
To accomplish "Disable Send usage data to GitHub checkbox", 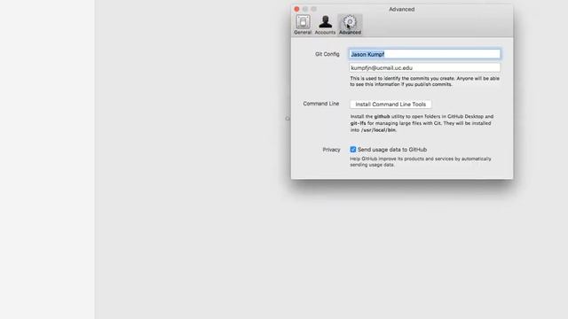I will tap(353, 150).
